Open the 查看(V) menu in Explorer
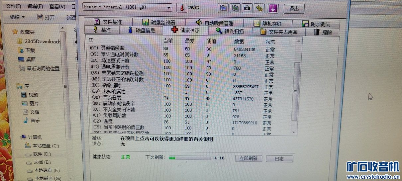Viewport: 402px width, 181px height. [x=57, y=6]
